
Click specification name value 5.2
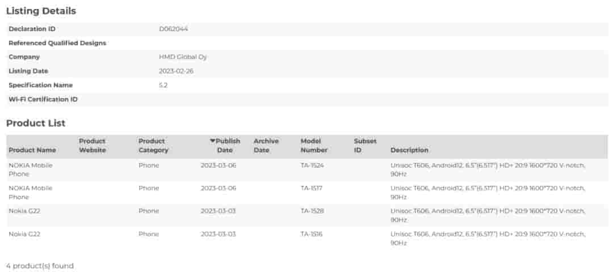tap(163, 86)
